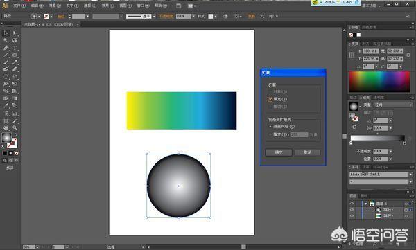416x250 pixels.
Task: Confirm dialog with 确定 button
Action: pos(279,152)
